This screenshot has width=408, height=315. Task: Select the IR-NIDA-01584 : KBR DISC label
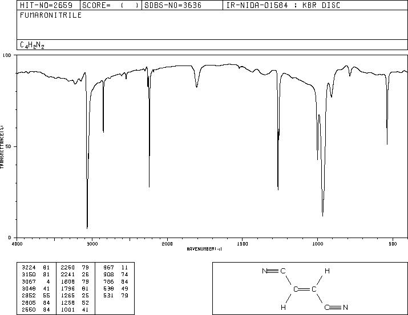pyautogui.click(x=283, y=5)
